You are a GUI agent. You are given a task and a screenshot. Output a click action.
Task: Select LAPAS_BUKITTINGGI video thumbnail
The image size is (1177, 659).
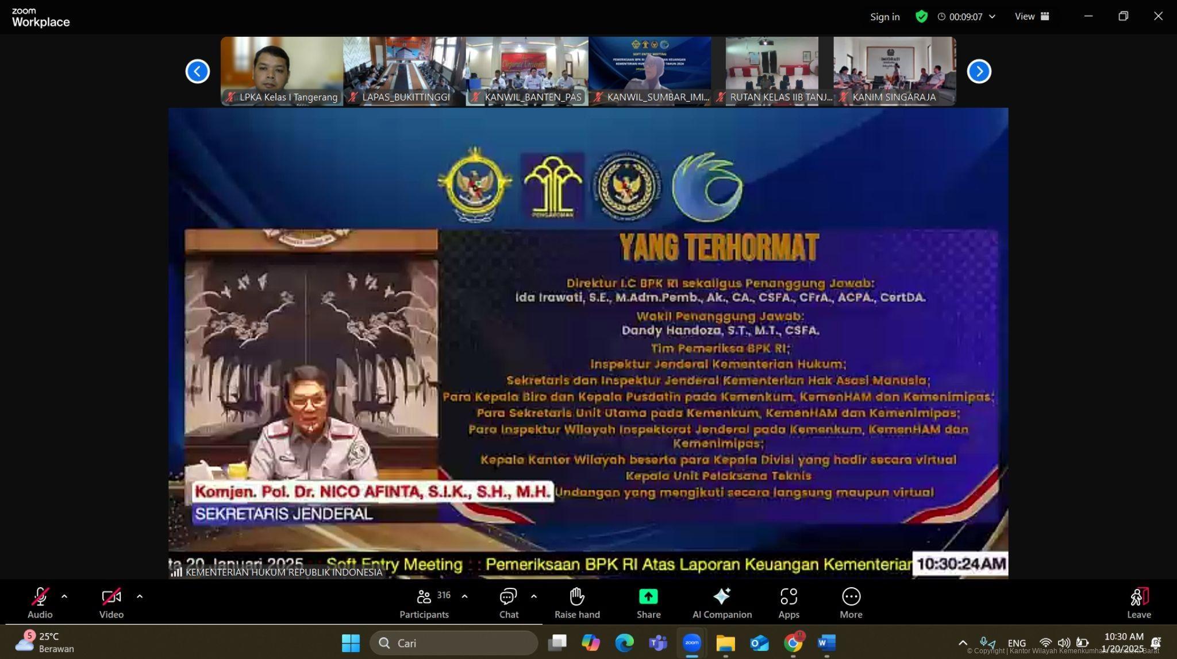pyautogui.click(x=405, y=71)
